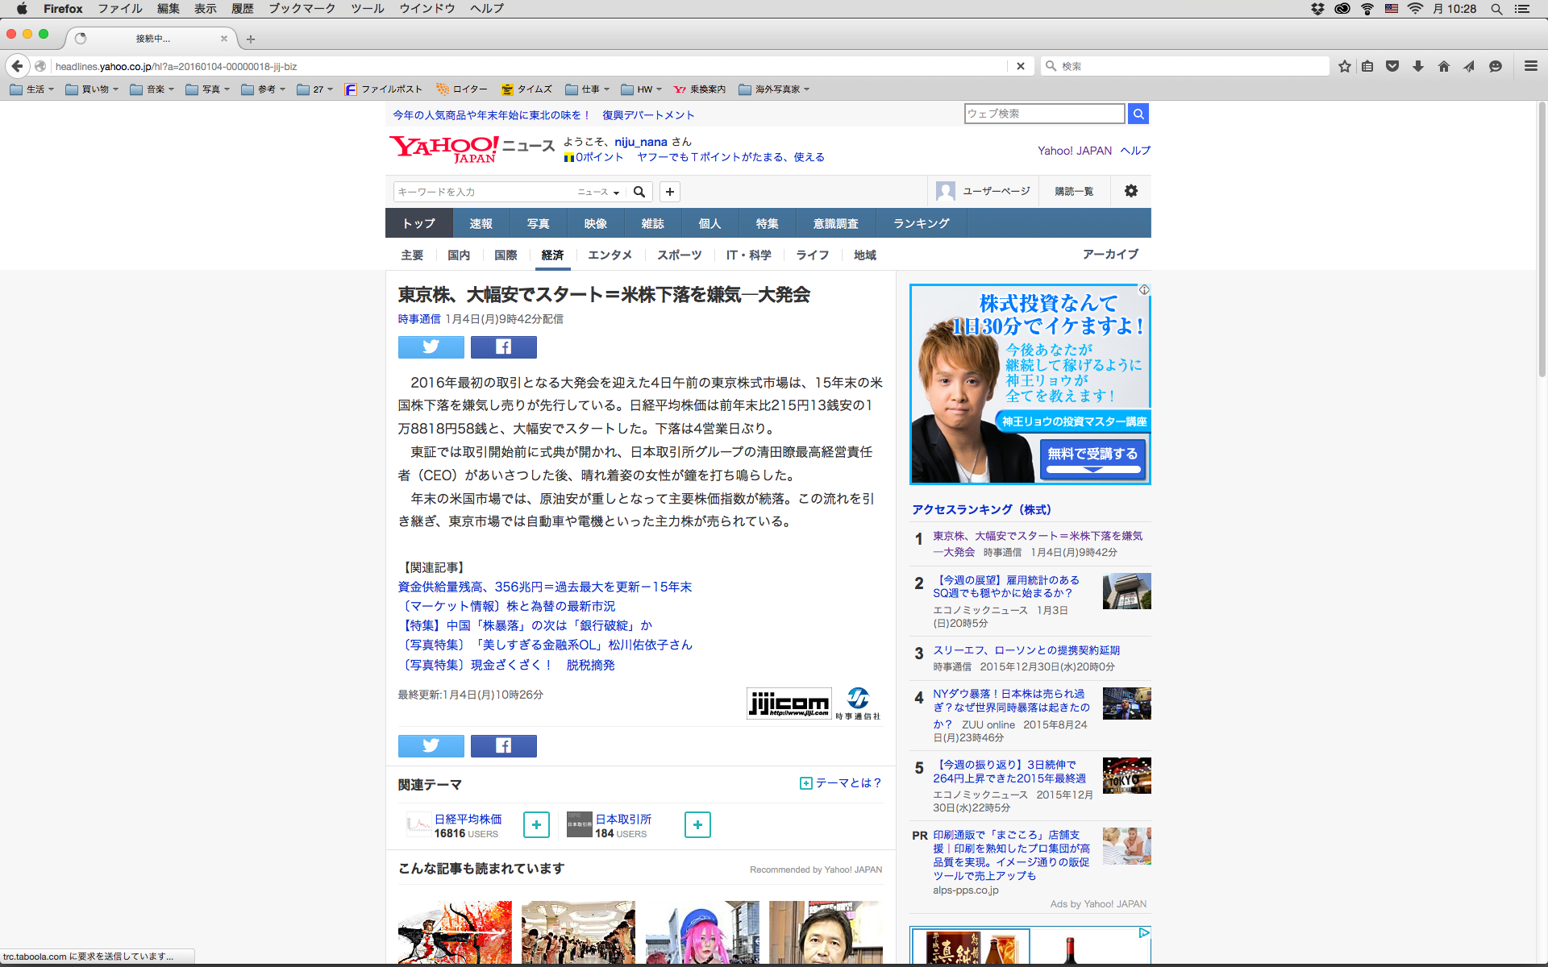This screenshot has width=1548, height=967.
Task: Open the 生活 bookmarks folder dropdown
Action: click(x=32, y=89)
